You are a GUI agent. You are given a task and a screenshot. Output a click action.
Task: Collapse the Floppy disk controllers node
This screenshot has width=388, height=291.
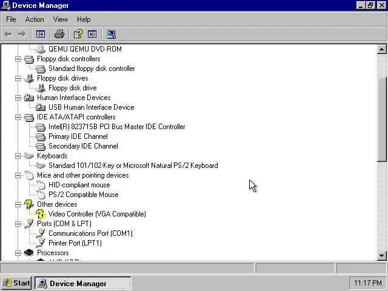pyautogui.click(x=18, y=59)
